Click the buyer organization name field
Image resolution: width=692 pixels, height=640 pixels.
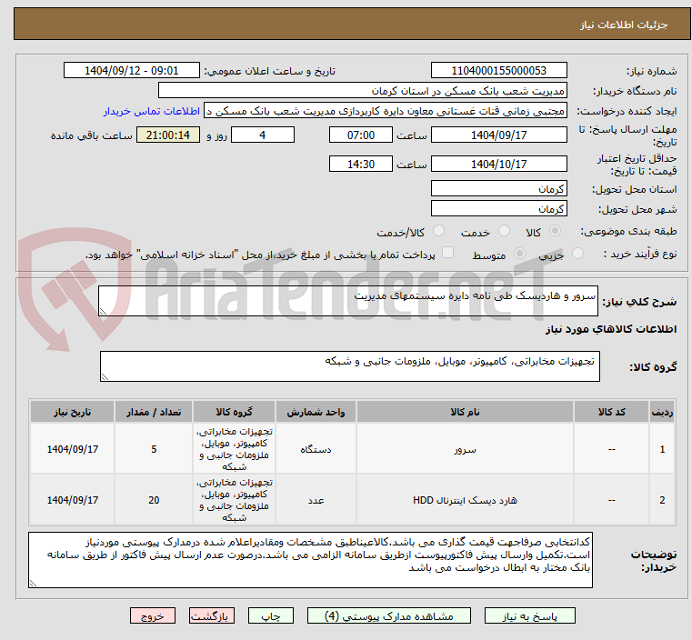tap(362, 91)
